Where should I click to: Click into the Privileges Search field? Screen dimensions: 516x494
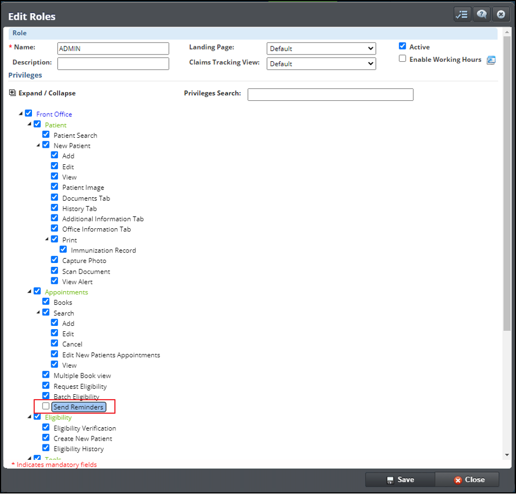(330, 94)
